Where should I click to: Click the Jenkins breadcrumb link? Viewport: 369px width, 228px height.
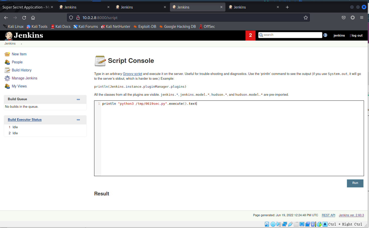pos(10,44)
